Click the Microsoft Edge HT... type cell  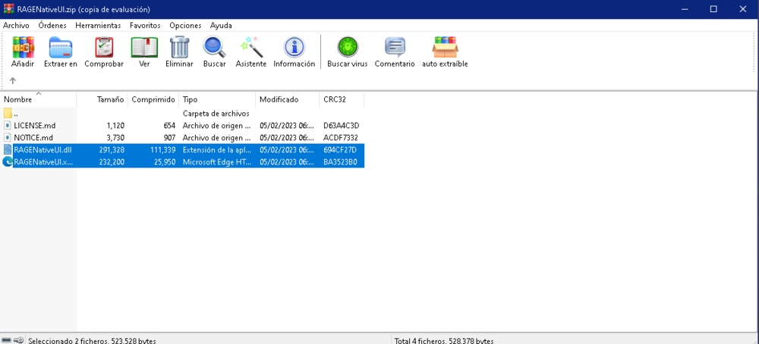coord(217,162)
